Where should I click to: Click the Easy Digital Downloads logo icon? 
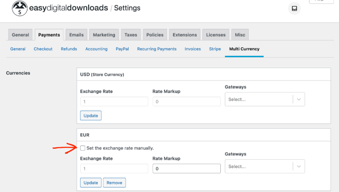click(x=19, y=8)
